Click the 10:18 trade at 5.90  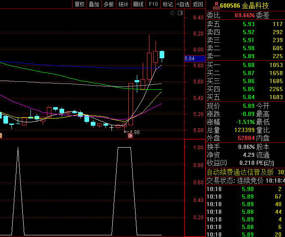click(x=246, y=189)
